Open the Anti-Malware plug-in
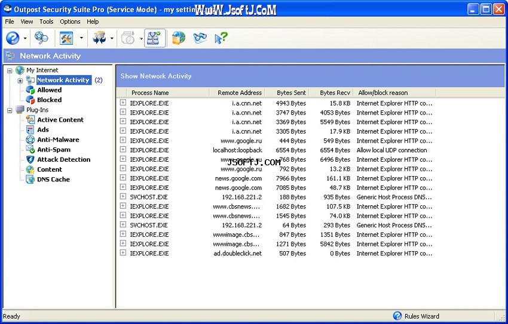Image resolution: width=508 pixels, height=324 pixels. tap(58, 140)
